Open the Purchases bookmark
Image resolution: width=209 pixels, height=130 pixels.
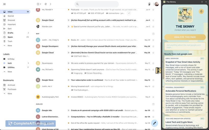15,89
